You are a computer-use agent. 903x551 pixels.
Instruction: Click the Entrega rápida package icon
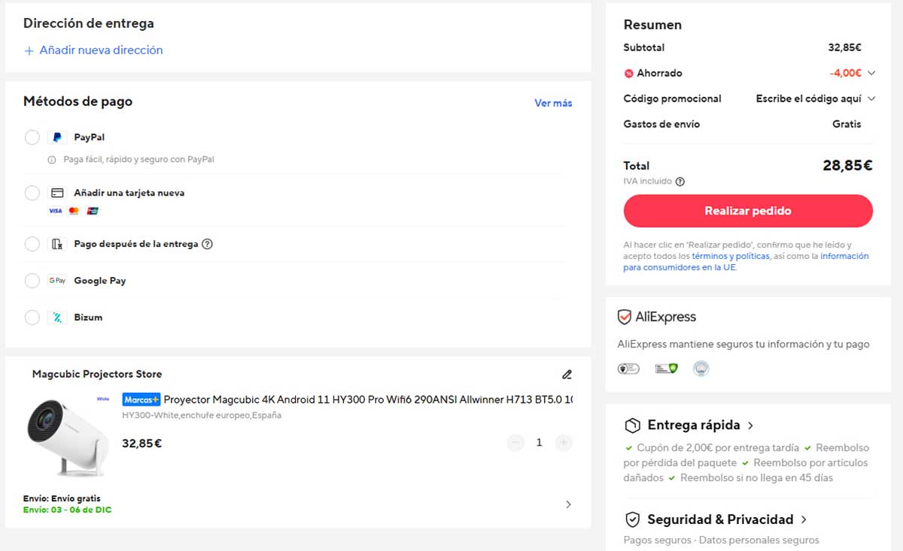[x=633, y=425]
